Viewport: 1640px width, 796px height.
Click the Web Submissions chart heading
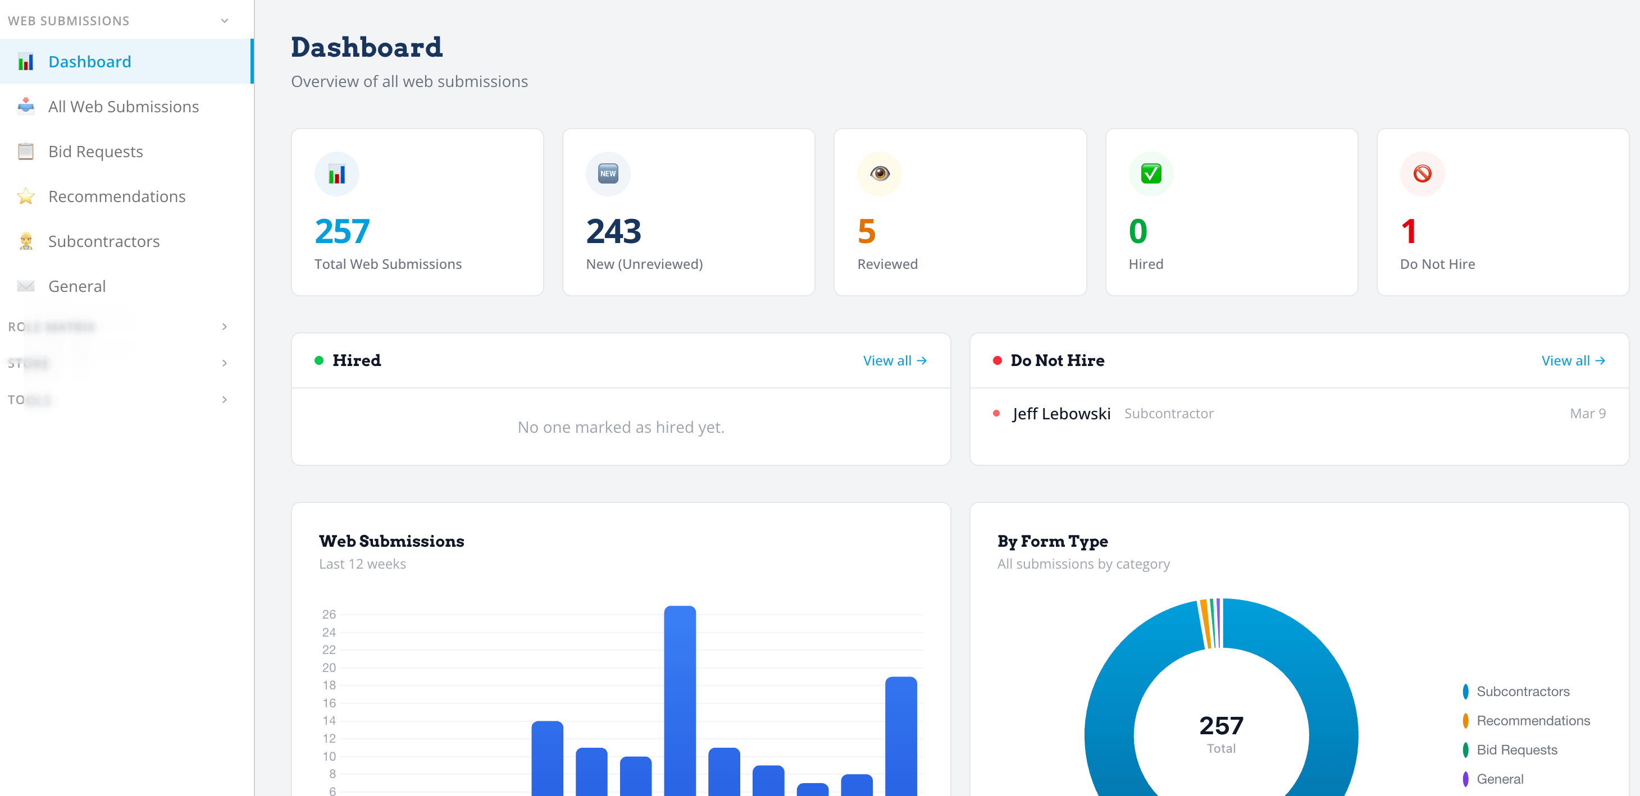pos(391,542)
